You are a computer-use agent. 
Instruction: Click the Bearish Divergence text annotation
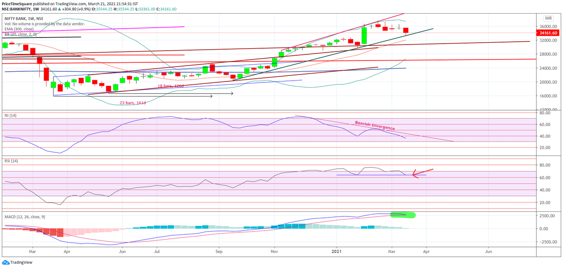(374, 125)
